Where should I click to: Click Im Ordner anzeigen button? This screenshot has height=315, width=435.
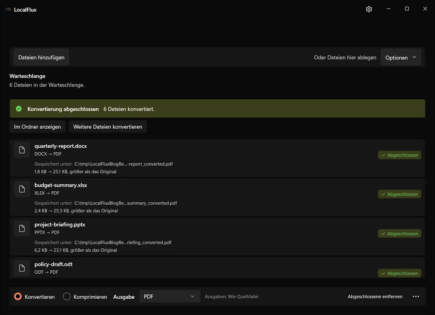pyautogui.click(x=38, y=127)
